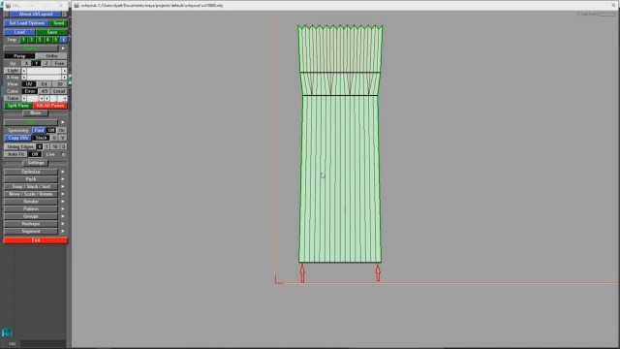The width and height of the screenshot is (620, 349).
Task: Open the Optimize section
Action: pos(31,172)
